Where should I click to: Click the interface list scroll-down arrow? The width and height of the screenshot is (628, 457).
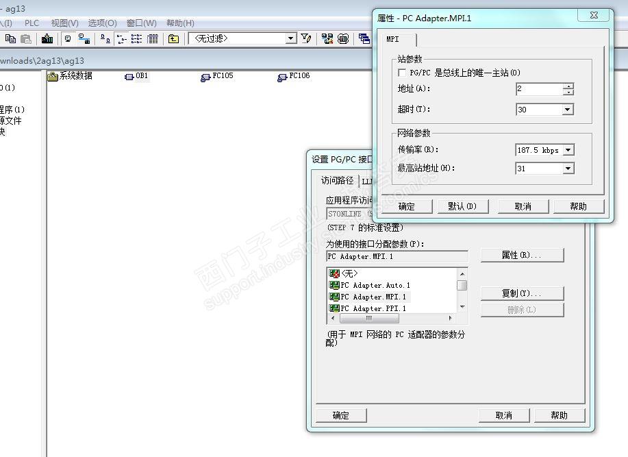point(462,307)
